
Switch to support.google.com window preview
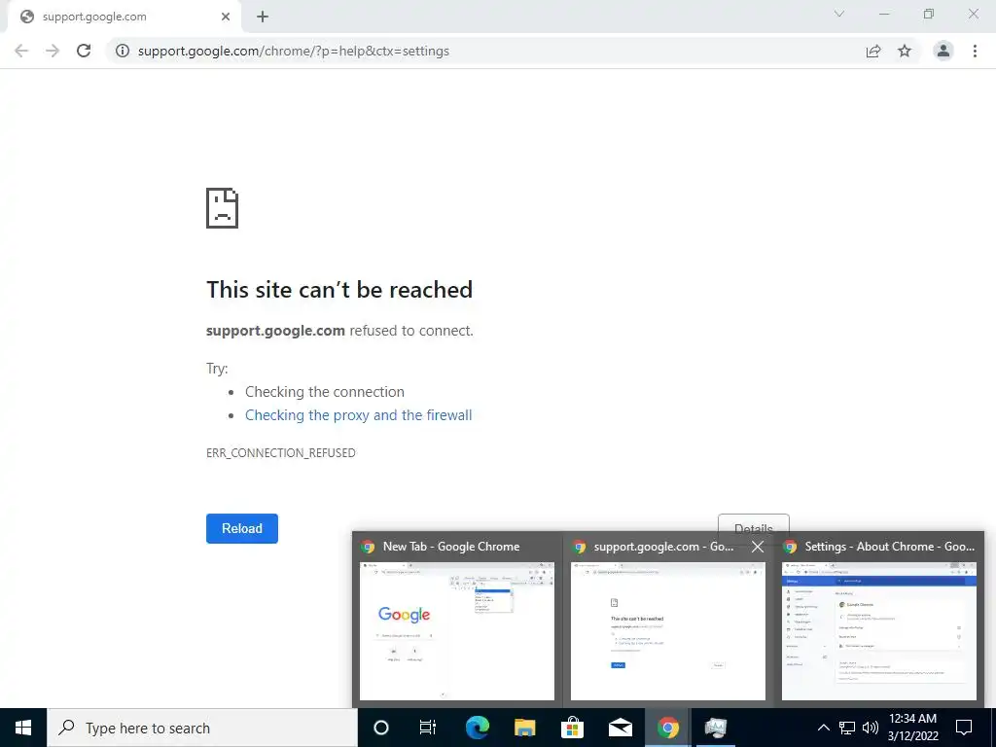pos(667,621)
